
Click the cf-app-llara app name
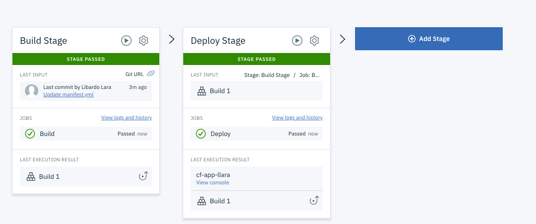tap(213, 175)
